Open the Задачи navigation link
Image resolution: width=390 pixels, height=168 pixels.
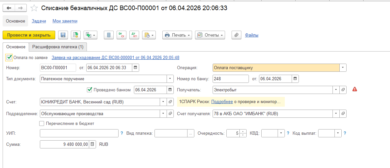tap(39, 21)
